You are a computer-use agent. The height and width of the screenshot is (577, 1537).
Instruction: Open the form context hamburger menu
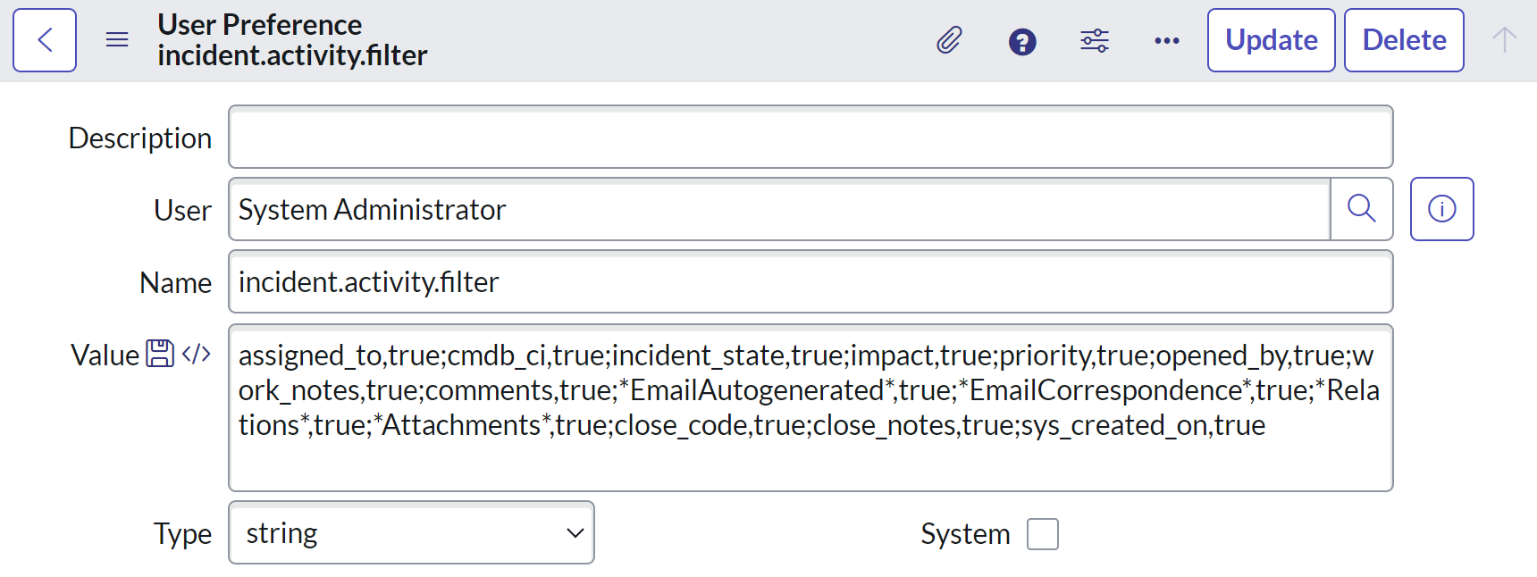117,40
